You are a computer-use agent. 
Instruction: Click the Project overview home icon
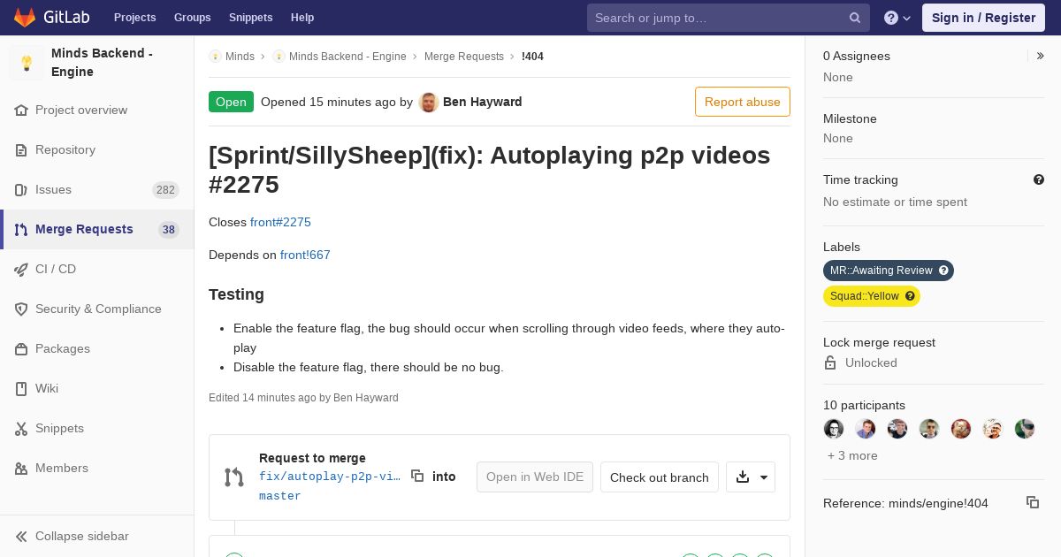21,111
